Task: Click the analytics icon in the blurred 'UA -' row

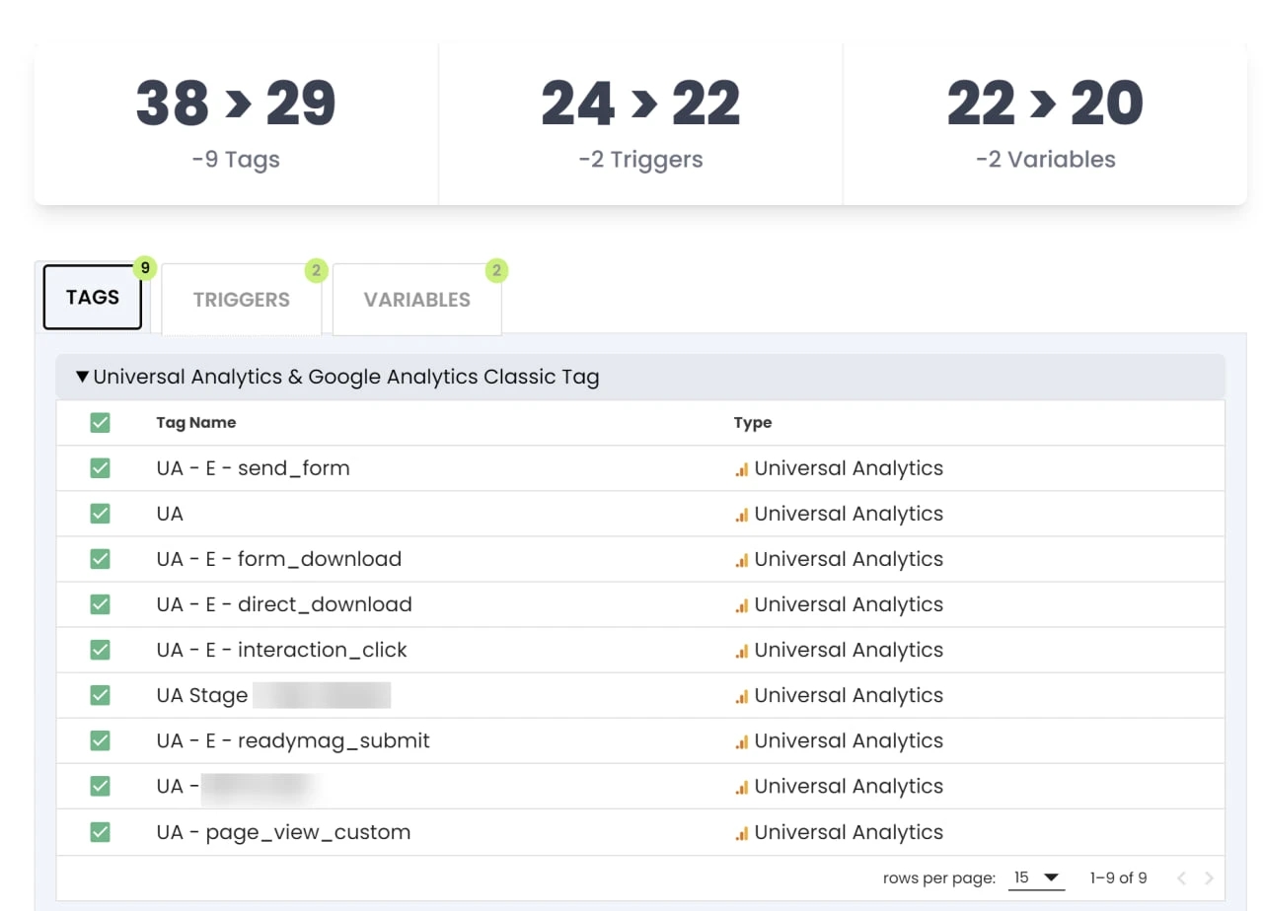Action: point(742,787)
